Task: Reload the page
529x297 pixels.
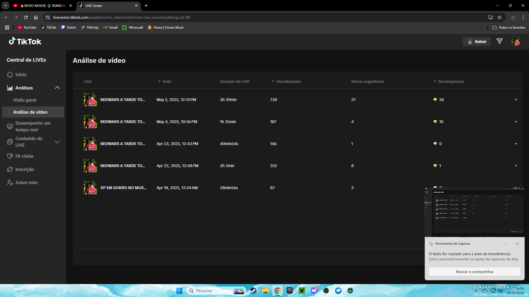Action: pyautogui.click(x=26, y=17)
